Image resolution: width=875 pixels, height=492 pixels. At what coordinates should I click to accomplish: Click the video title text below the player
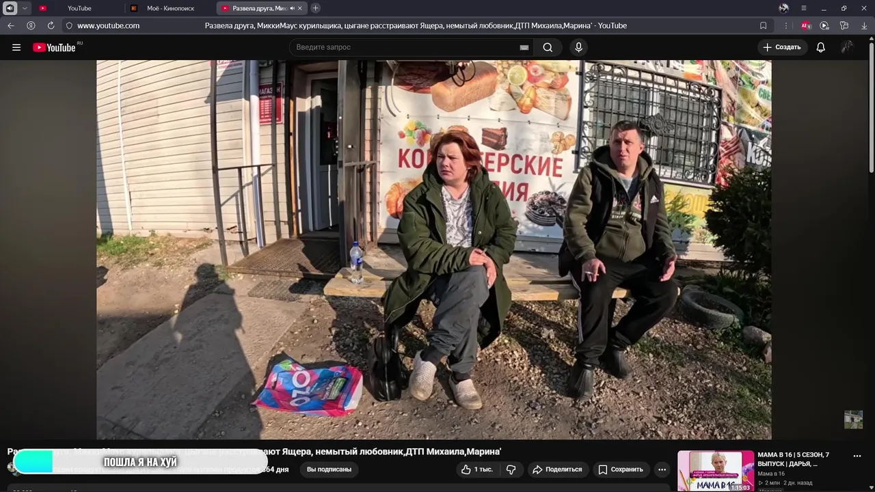(254, 452)
